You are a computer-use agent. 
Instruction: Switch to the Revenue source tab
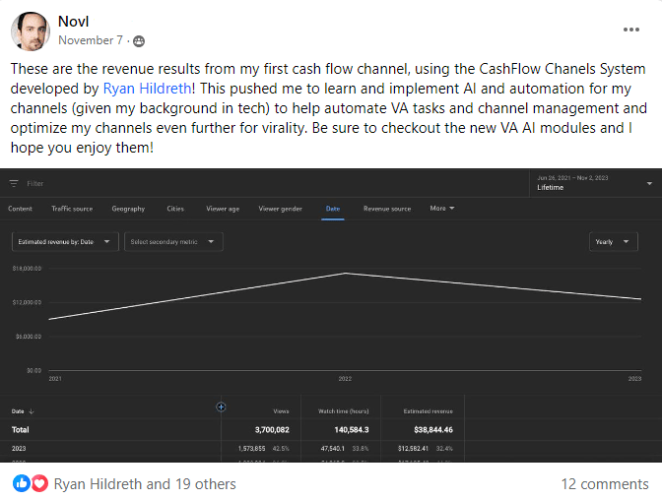pos(387,209)
